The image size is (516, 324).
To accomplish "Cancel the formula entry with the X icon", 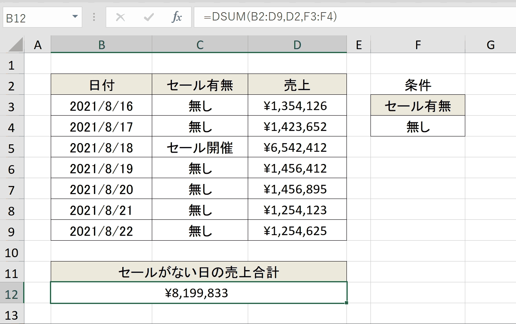I will point(121,18).
